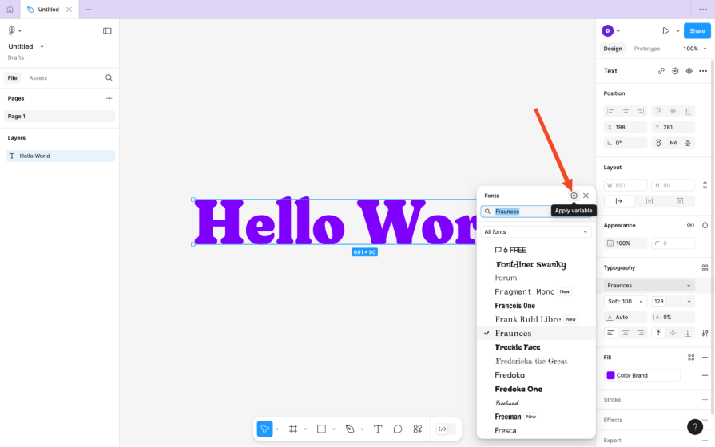Select the Text tool in bottom toolbar
This screenshot has height=447, width=715.
378,429
